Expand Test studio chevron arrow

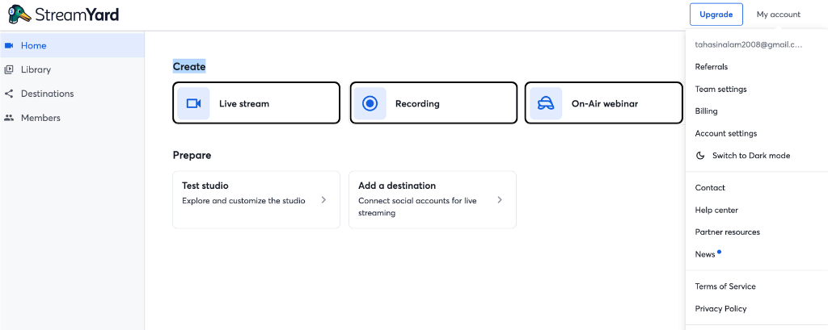(323, 199)
